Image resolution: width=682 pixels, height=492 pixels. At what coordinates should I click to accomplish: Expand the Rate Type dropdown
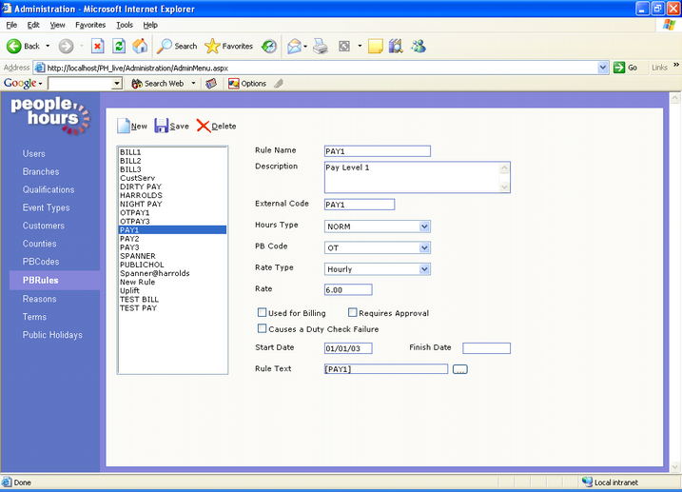click(x=424, y=269)
